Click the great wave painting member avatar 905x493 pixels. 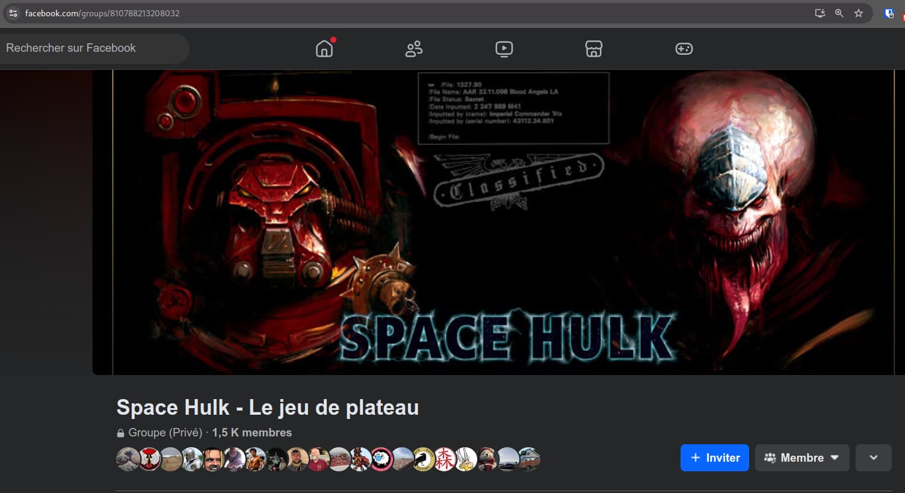coord(128,459)
